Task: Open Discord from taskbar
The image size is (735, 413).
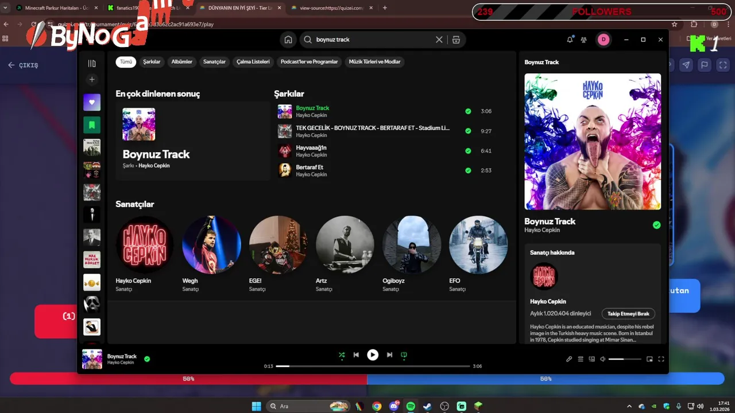Action: pyautogui.click(x=393, y=406)
